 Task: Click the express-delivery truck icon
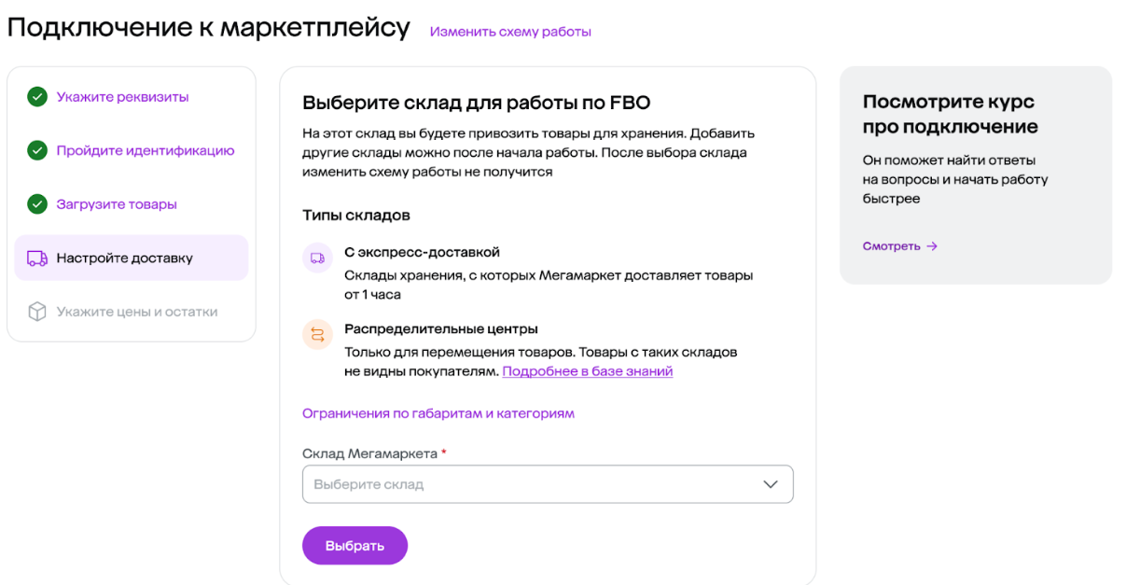coord(317,258)
